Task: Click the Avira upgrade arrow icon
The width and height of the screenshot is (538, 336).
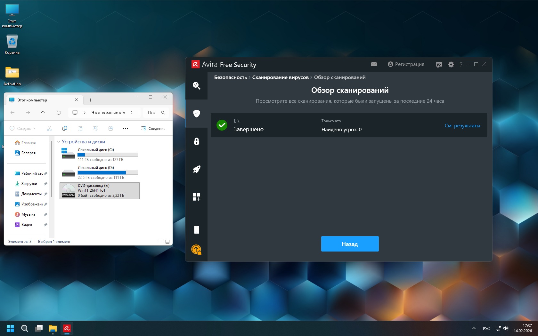Action: coord(196,249)
